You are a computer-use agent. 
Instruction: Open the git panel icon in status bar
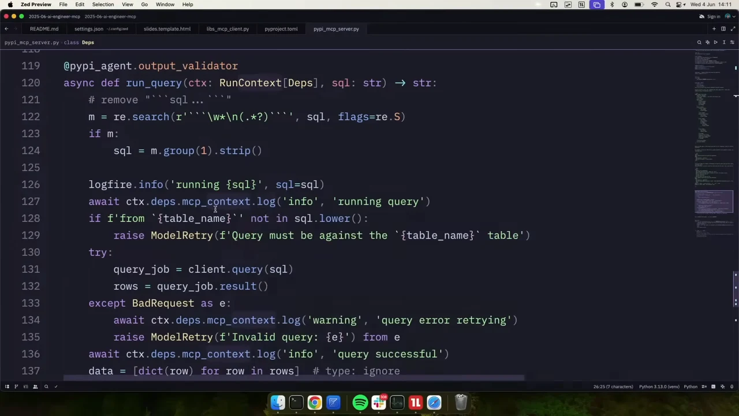click(x=16, y=387)
